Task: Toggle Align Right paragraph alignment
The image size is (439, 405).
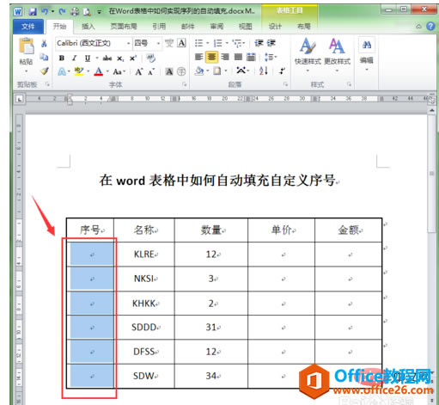Action: click(225, 57)
